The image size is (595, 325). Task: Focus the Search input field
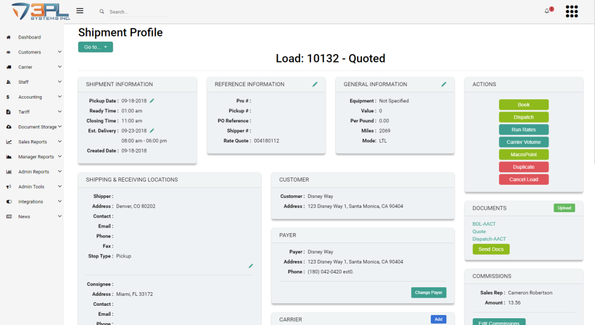tap(138, 12)
